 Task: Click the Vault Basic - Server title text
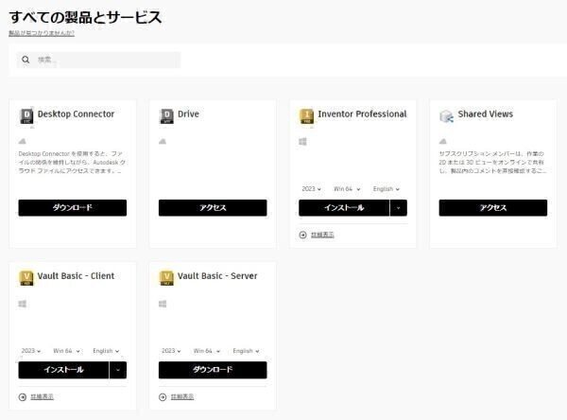point(217,276)
